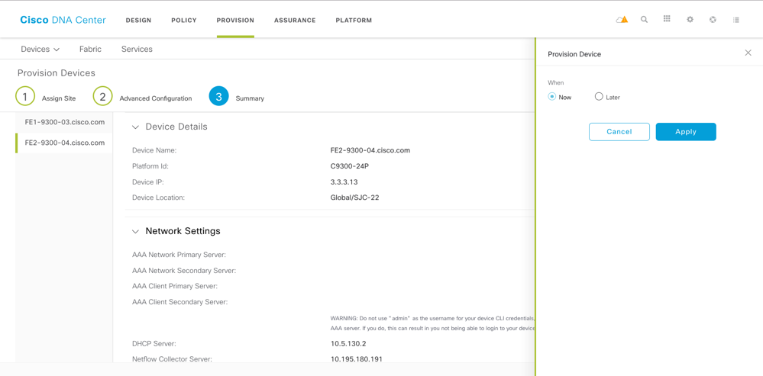Click the admin username warning text
The width and height of the screenshot is (763, 376).
[x=432, y=323]
